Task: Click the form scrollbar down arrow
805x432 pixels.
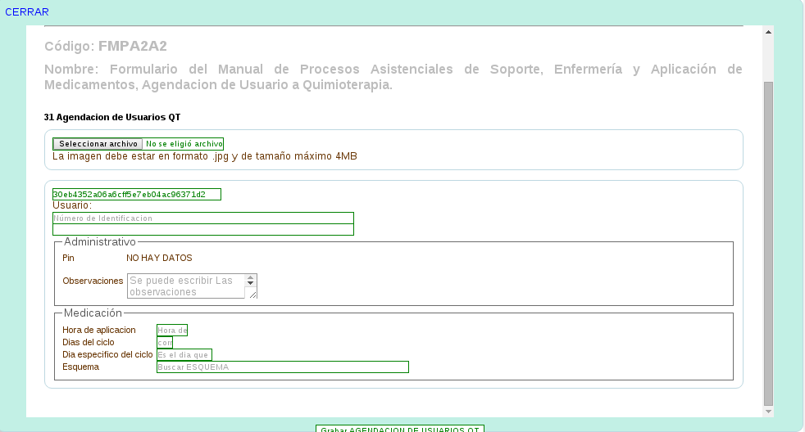Action: pos(768,411)
